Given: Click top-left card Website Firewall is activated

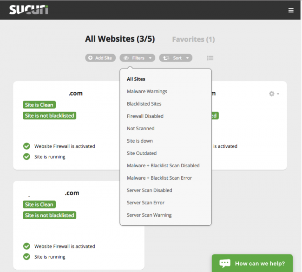Looking at the screenshot, I should pos(65,146).
